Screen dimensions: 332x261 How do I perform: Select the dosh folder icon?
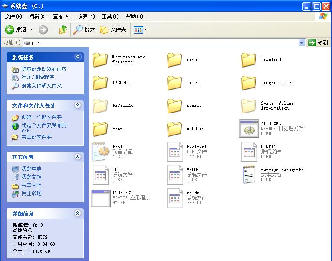(x=174, y=60)
